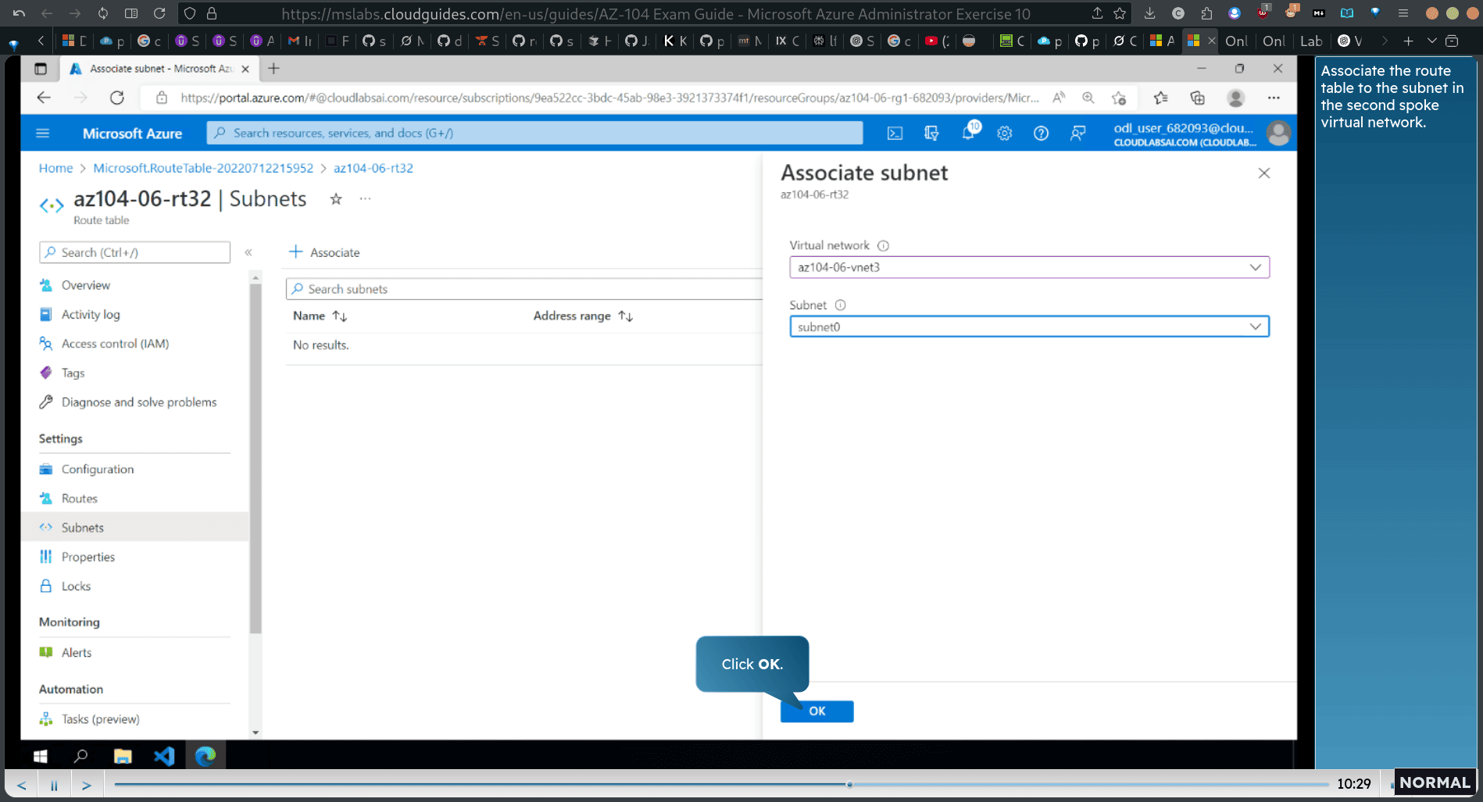Viewport: 1483px width, 802px height.
Task: Open the Subnet dropdown showing subnet0
Action: point(1029,326)
